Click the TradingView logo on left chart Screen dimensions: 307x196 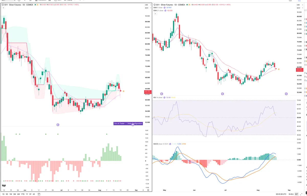click(x=4, y=186)
